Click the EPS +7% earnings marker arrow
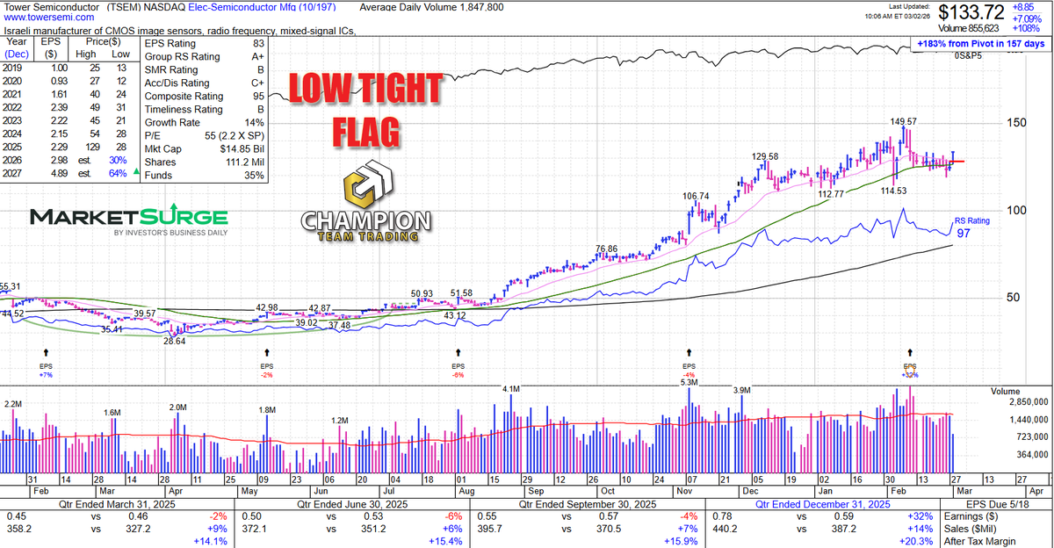The height and width of the screenshot is (548, 1054). tap(46, 351)
